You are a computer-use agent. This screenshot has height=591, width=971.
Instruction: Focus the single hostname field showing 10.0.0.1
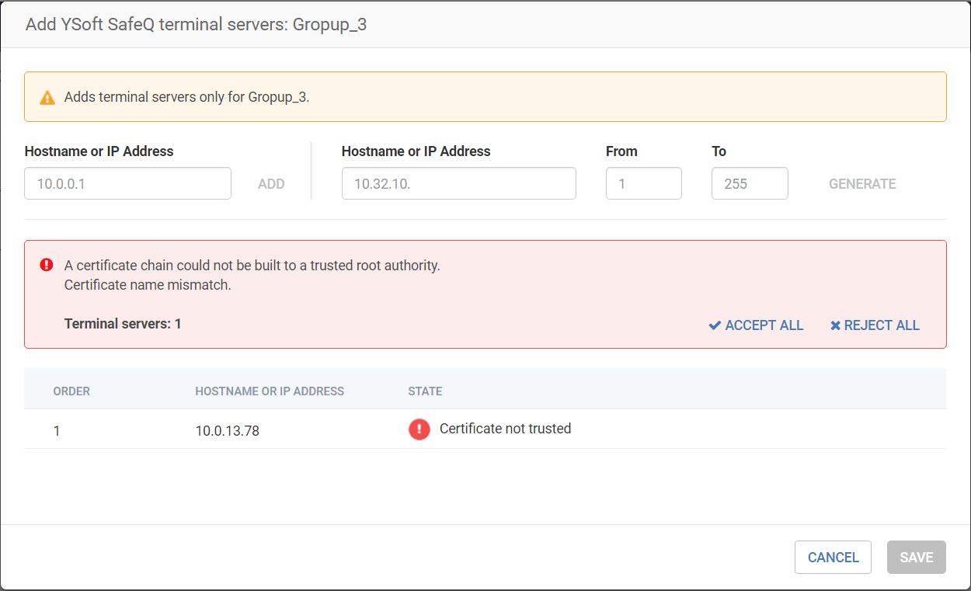pyautogui.click(x=127, y=183)
